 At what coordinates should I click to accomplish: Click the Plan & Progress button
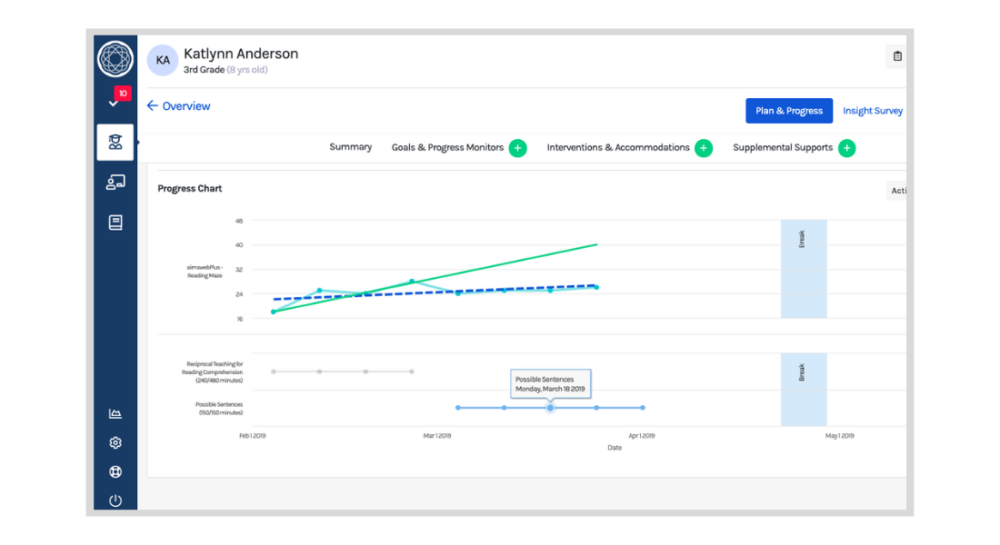(788, 111)
